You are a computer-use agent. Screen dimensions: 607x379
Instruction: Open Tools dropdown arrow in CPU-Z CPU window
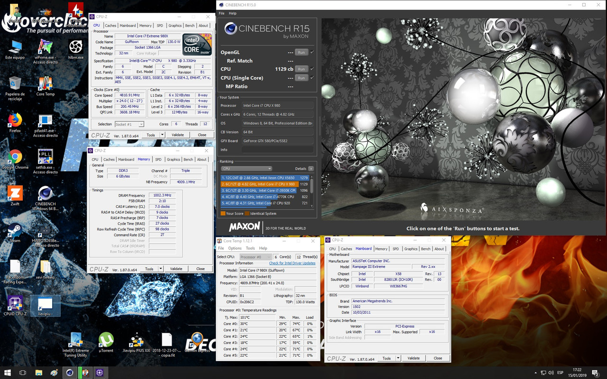pos(162,135)
